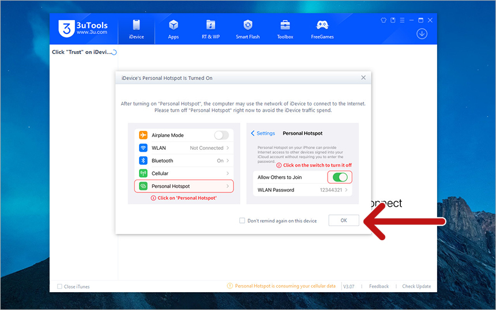Viewport: 496px width, 310px height.
Task: Go to the FreeGames tab
Action: pos(322,29)
